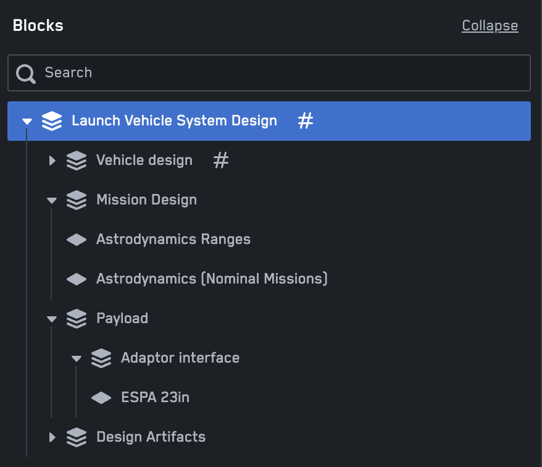542x467 pixels.
Task: Collapse the Adaptor interface node
Action: pos(77,358)
